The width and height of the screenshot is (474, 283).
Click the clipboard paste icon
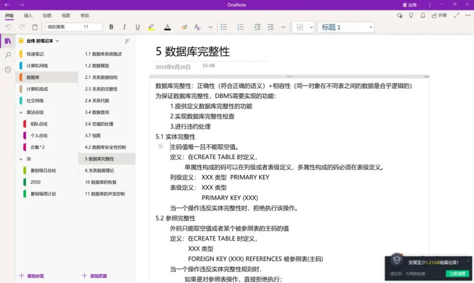(35, 27)
